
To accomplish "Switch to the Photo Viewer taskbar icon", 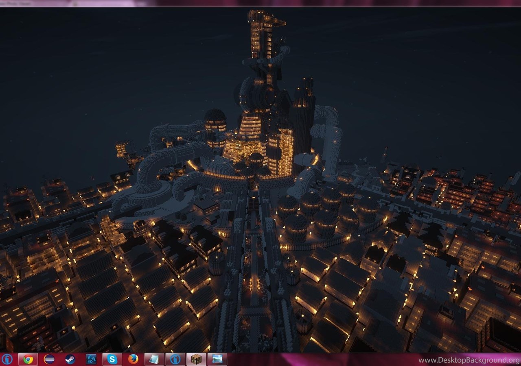I will (x=217, y=359).
